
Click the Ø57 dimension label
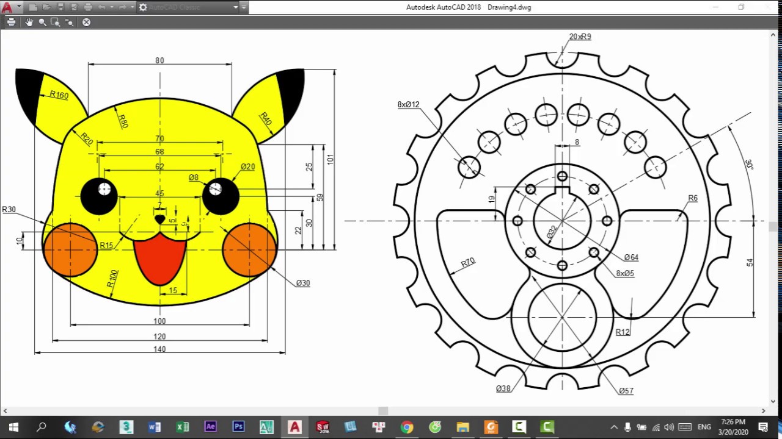click(626, 391)
